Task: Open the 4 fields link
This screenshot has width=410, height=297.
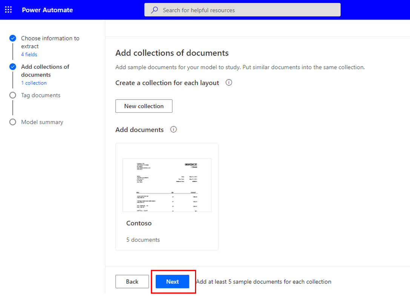Action: (x=29, y=54)
